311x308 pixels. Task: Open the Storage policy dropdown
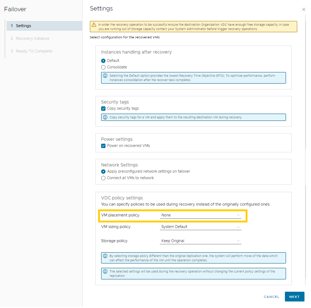click(x=200, y=241)
